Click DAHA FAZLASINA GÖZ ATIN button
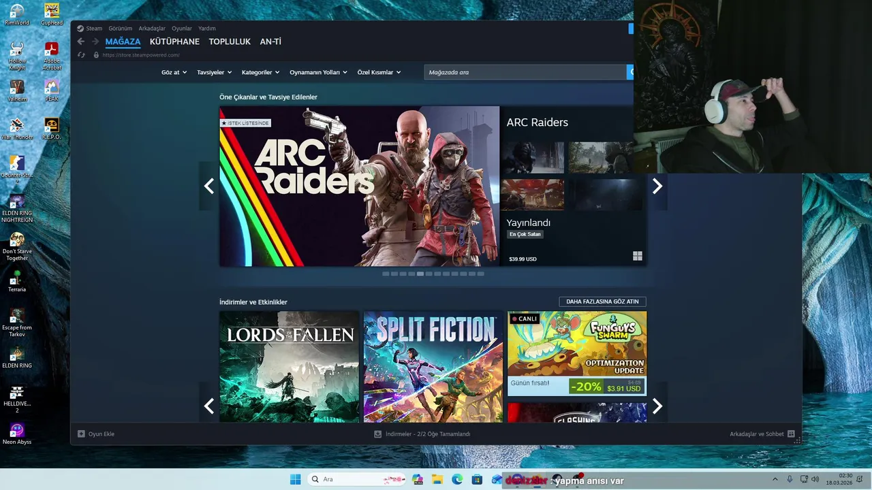This screenshot has height=490, width=872. click(602, 301)
